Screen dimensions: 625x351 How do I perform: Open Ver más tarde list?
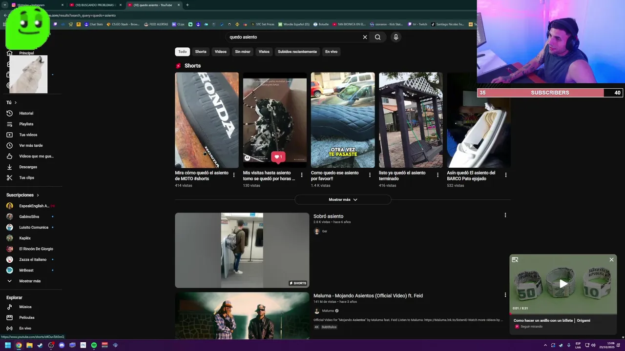[x=31, y=145]
